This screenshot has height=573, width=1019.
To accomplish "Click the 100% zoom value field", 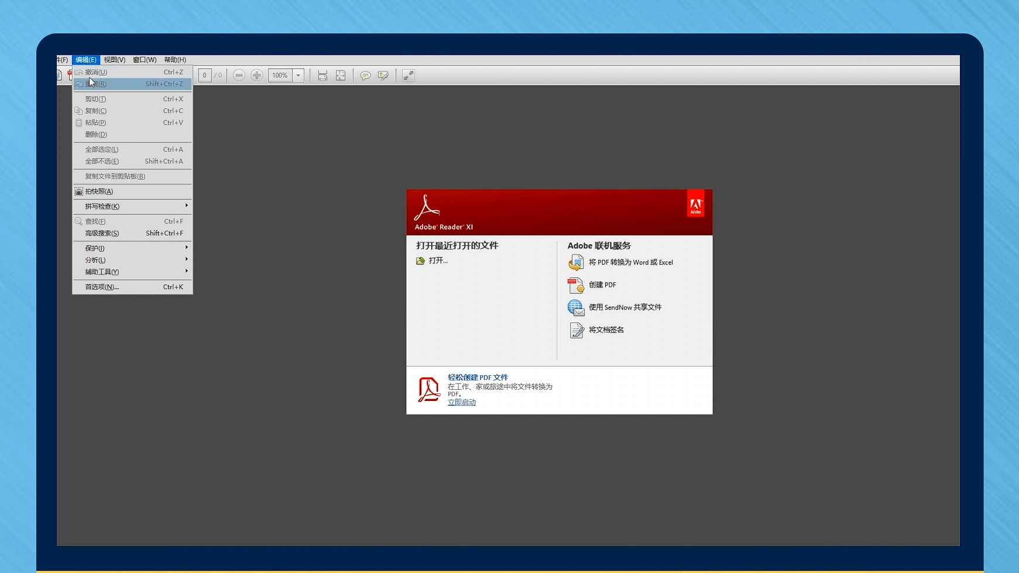I will coord(280,76).
